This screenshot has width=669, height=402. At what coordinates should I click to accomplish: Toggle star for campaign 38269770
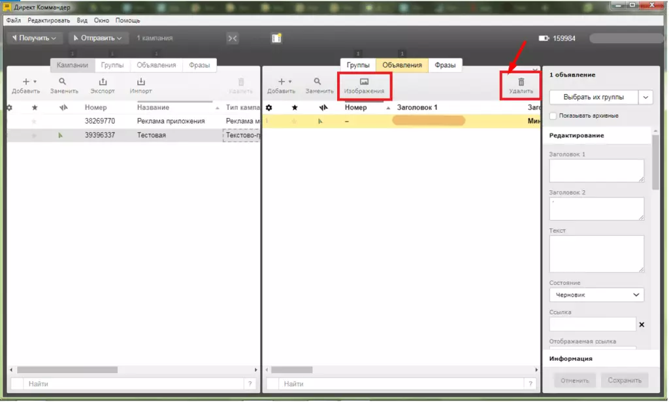coord(34,122)
